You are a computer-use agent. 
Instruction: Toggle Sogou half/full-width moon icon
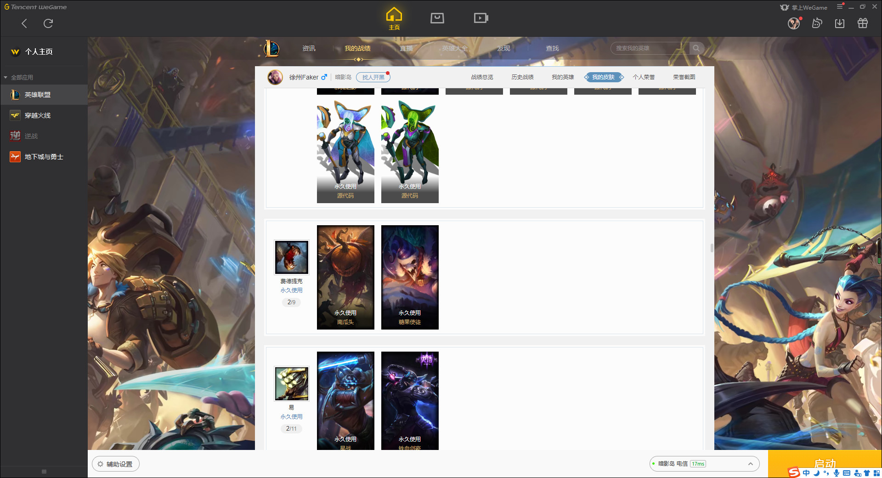click(x=816, y=473)
